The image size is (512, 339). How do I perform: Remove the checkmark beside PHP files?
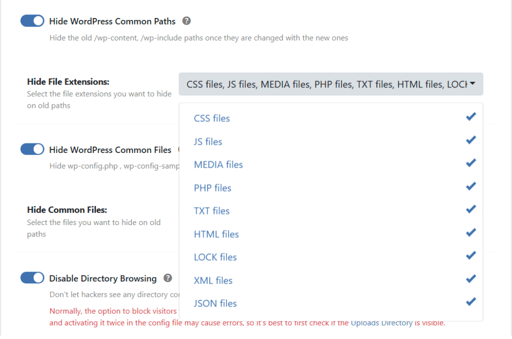coord(470,185)
